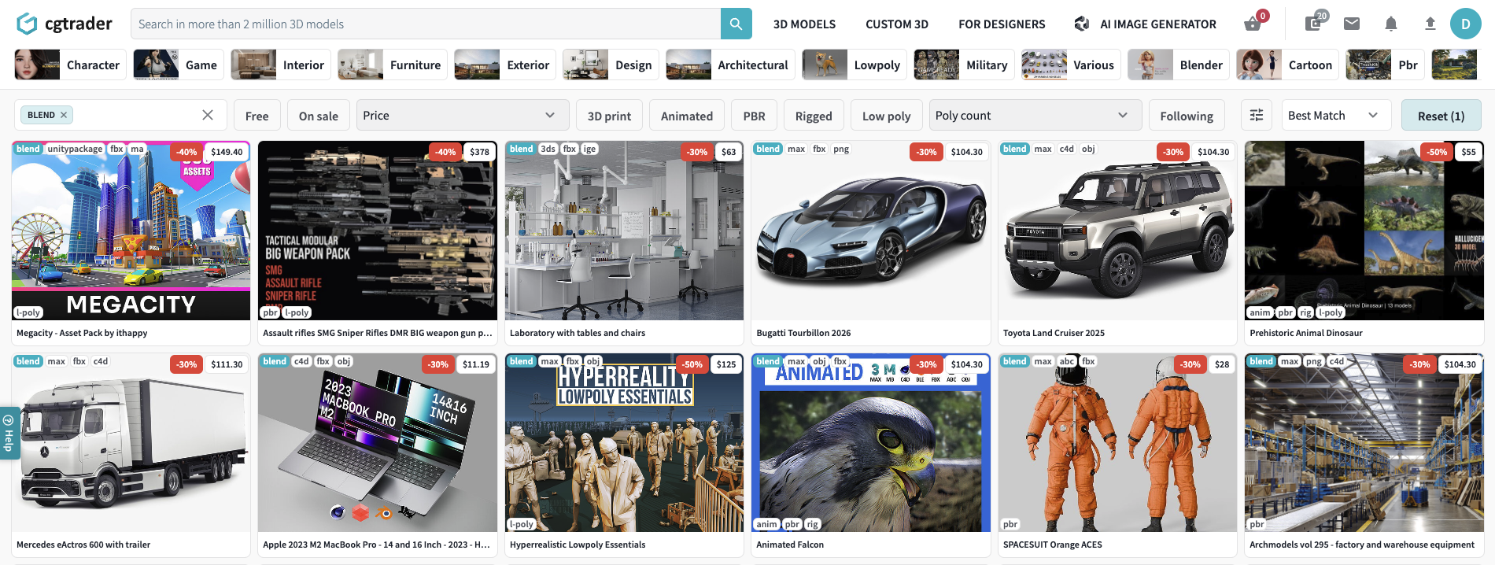
Task: Open Hyperrealistic Lowpoly Essentials title link
Action: click(x=578, y=545)
